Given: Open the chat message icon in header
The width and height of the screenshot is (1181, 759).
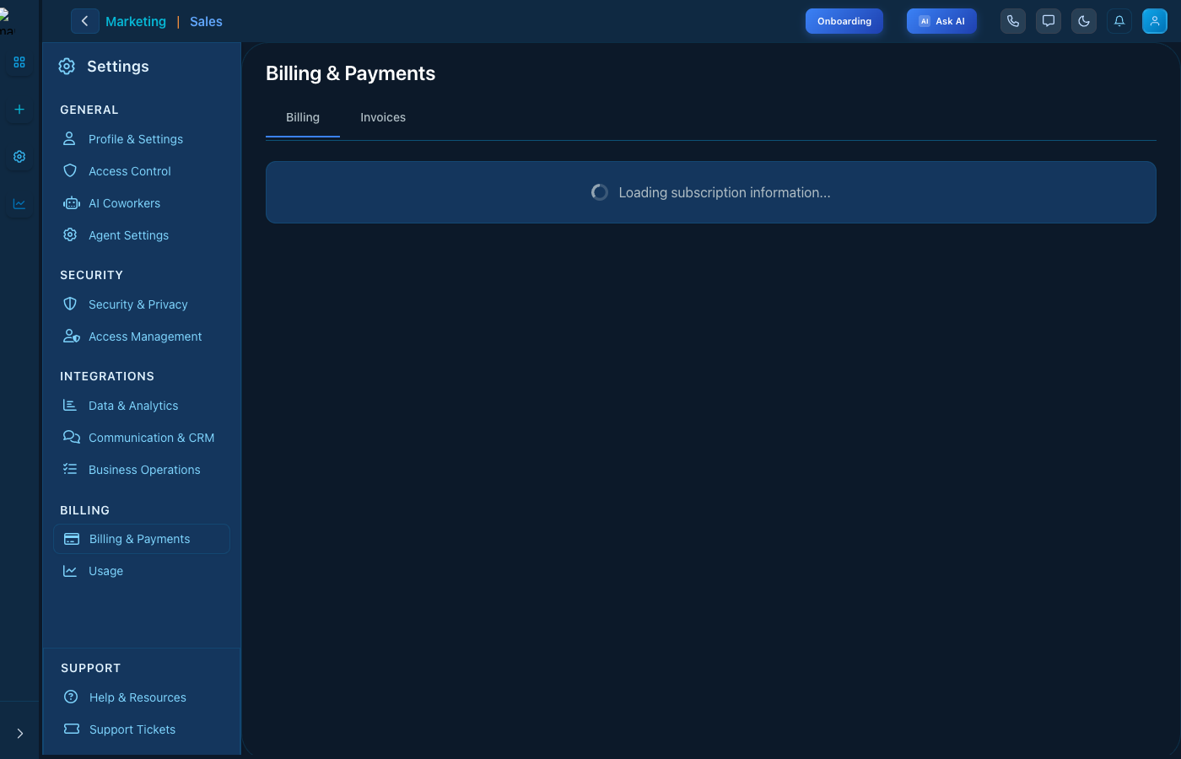Looking at the screenshot, I should (1049, 21).
